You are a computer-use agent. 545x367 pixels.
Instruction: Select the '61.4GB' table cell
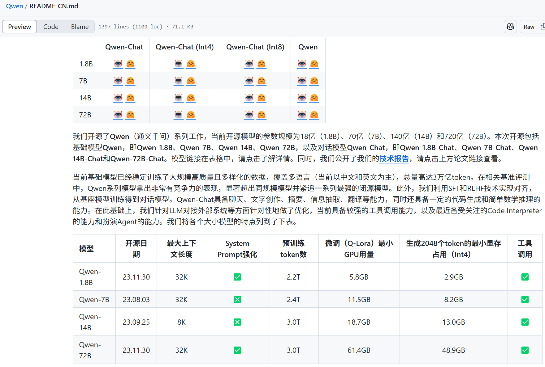point(359,350)
